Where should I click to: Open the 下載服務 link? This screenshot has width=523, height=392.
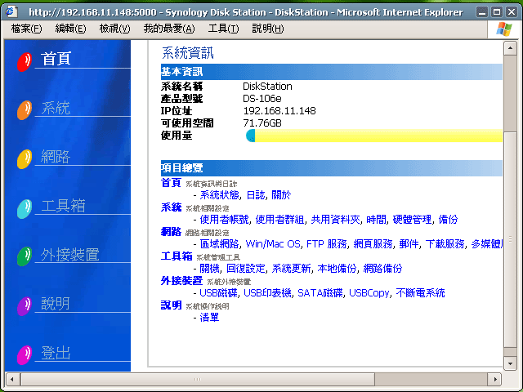[x=445, y=244]
